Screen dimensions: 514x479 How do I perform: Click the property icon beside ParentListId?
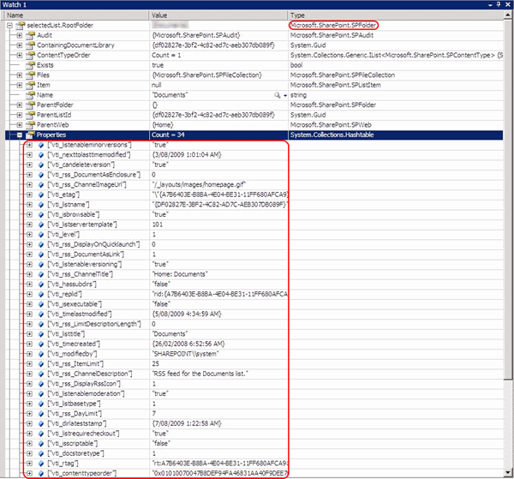[x=30, y=115]
